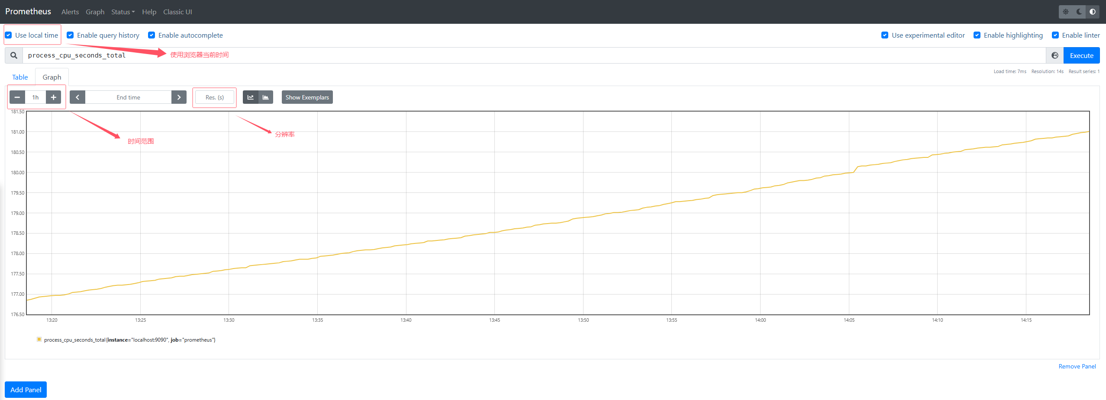Image resolution: width=1106 pixels, height=400 pixels.
Task: Switch to the Table tab
Action: tap(20, 77)
